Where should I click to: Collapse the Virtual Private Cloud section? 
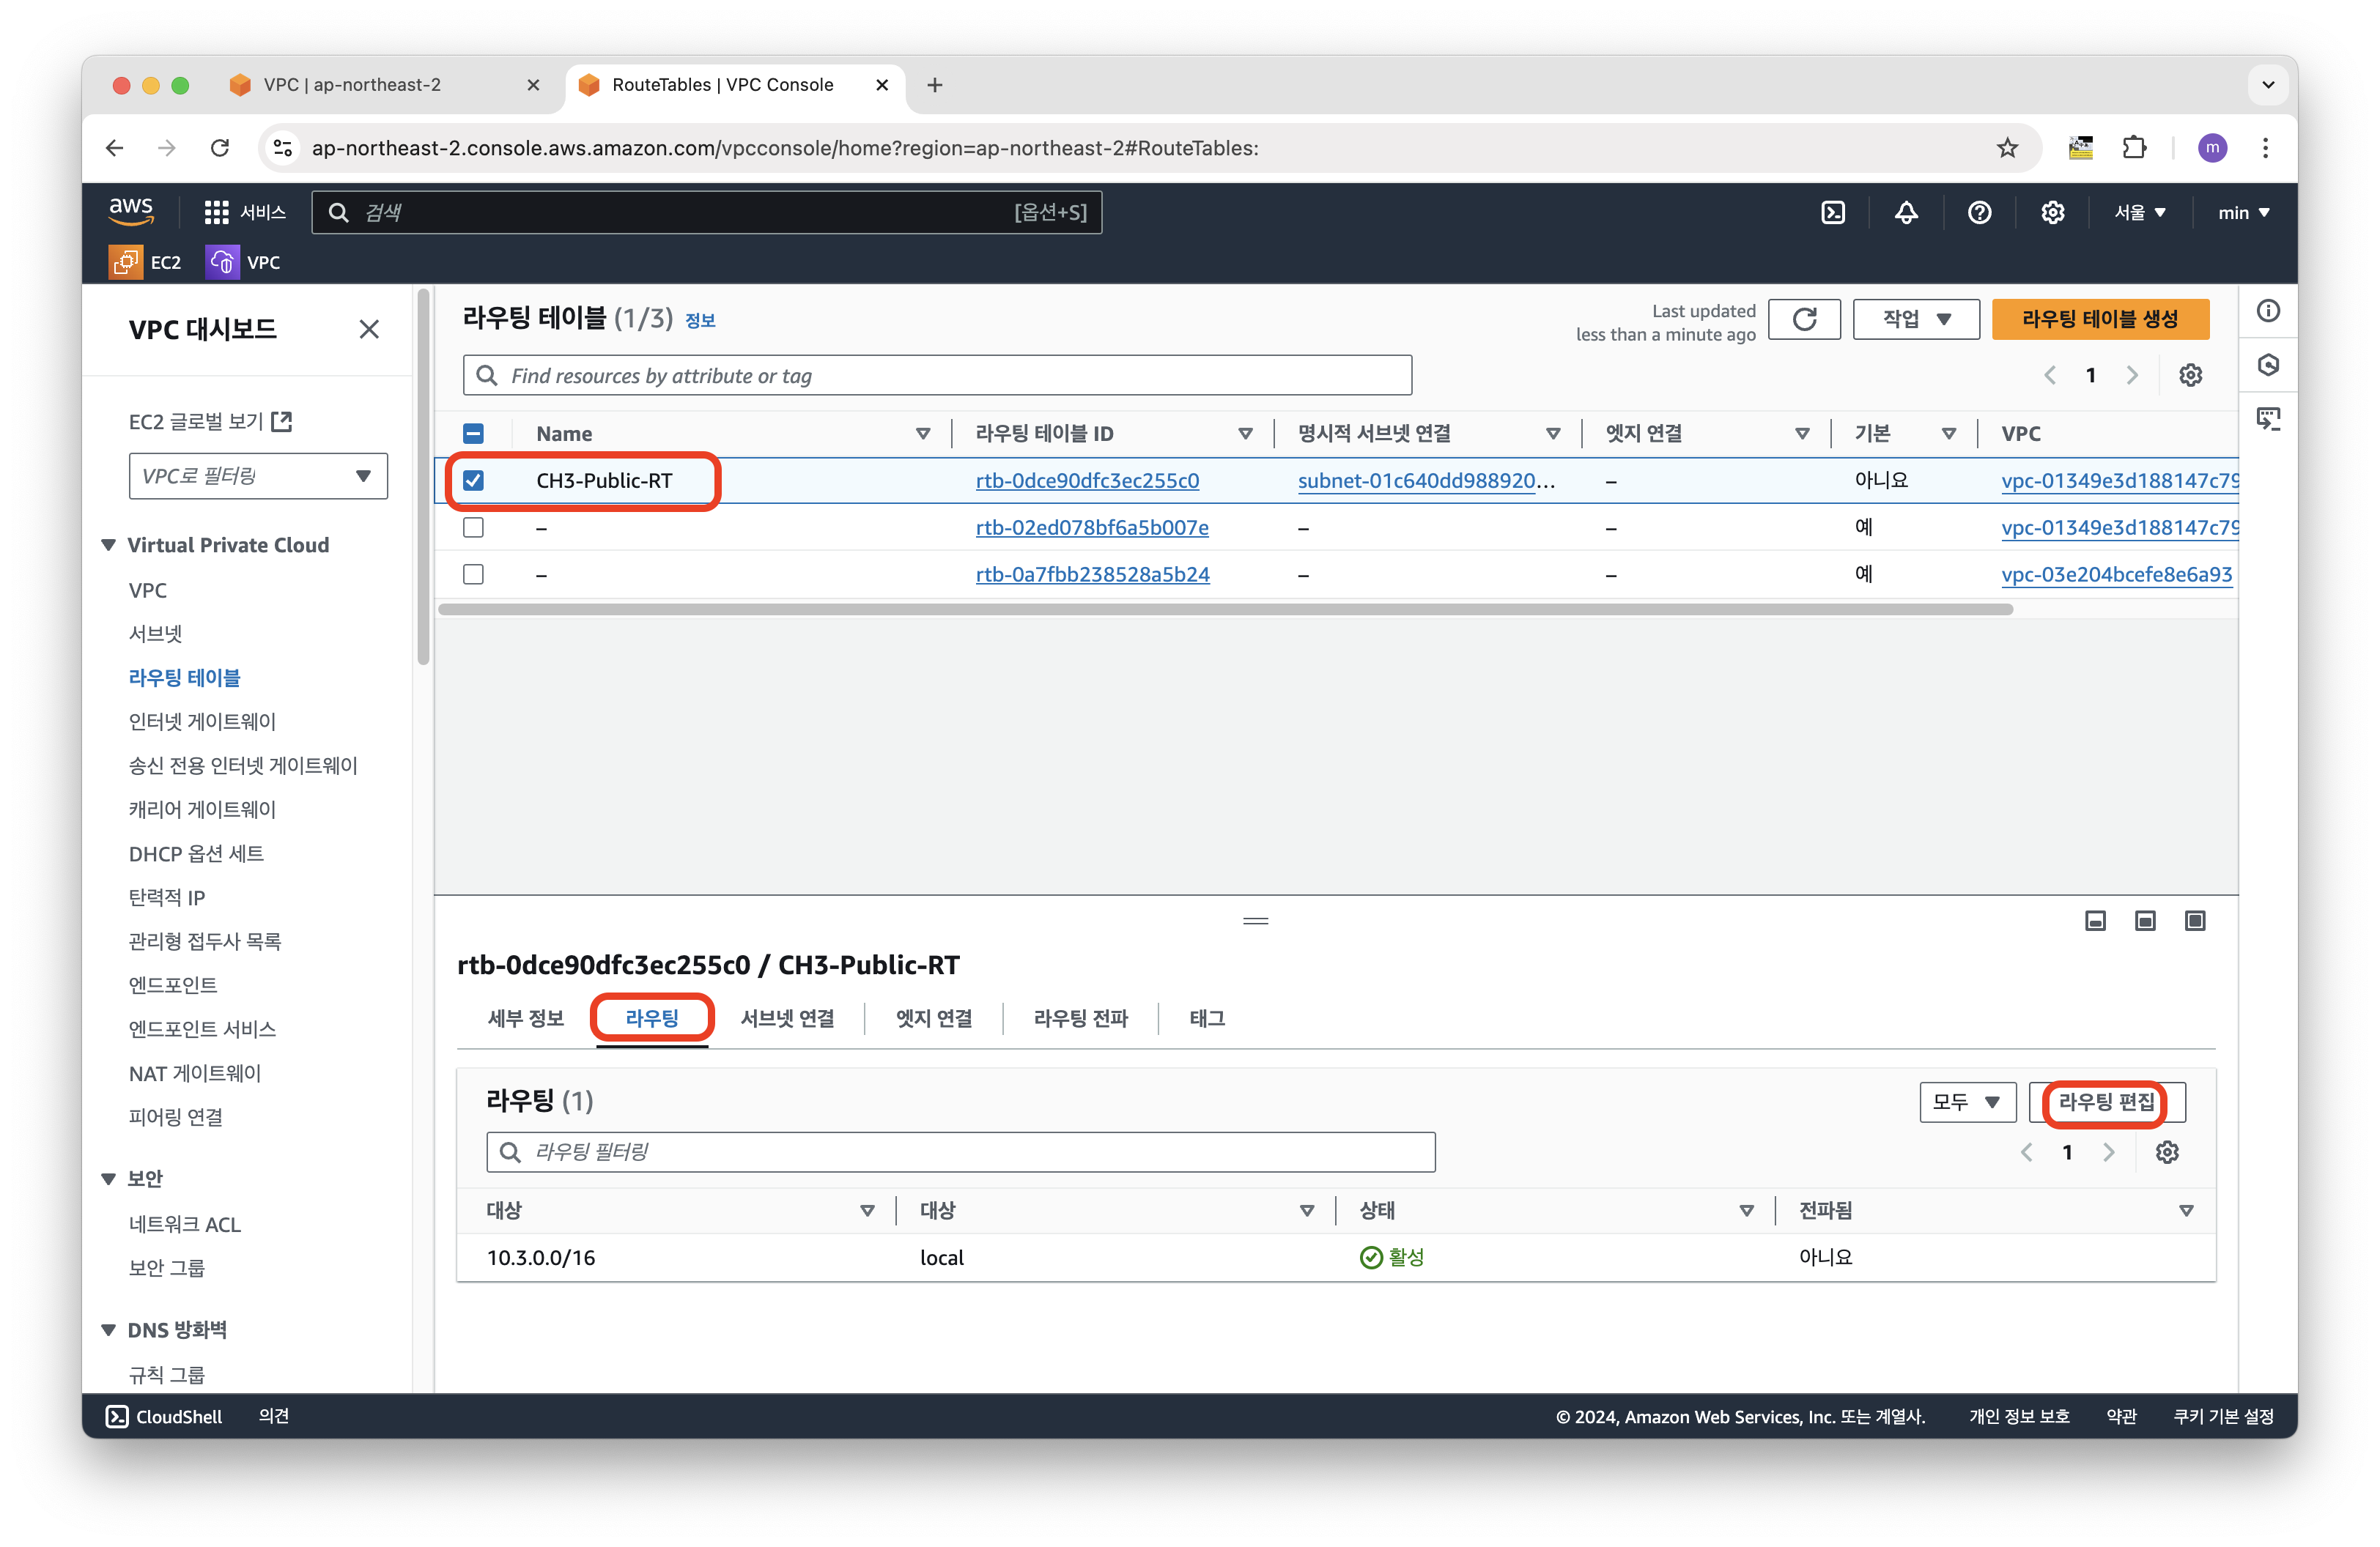pos(109,545)
